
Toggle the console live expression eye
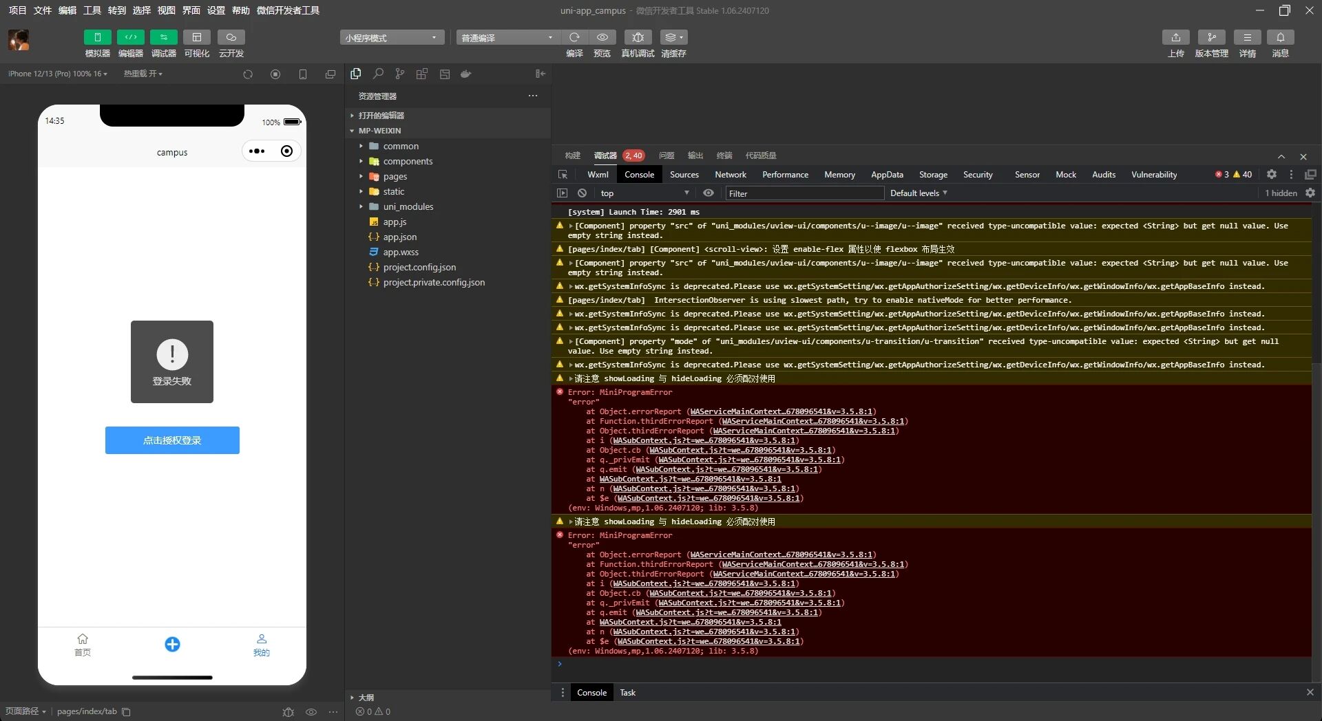click(709, 193)
